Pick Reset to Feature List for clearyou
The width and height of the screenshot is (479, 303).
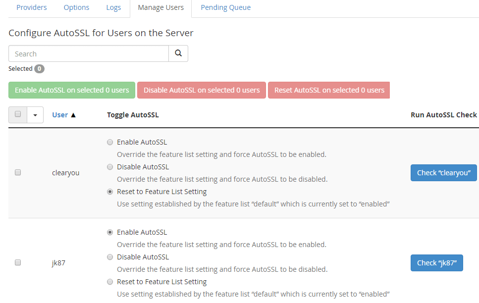[x=110, y=192]
